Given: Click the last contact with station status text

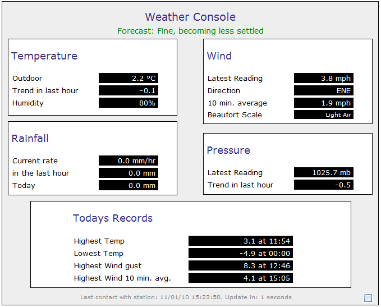Looking at the screenshot, I should pyautogui.click(x=186, y=297).
